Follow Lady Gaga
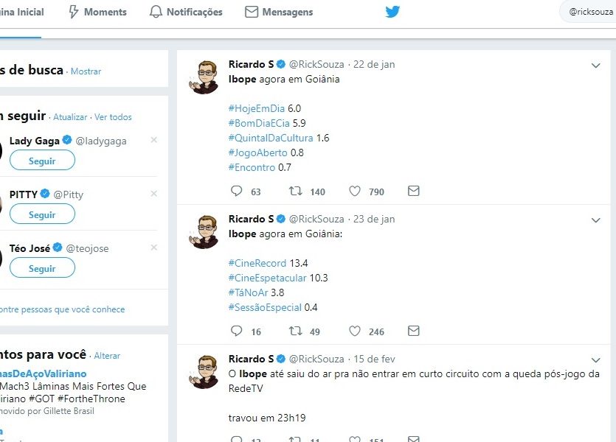616x442 pixels. [42, 161]
